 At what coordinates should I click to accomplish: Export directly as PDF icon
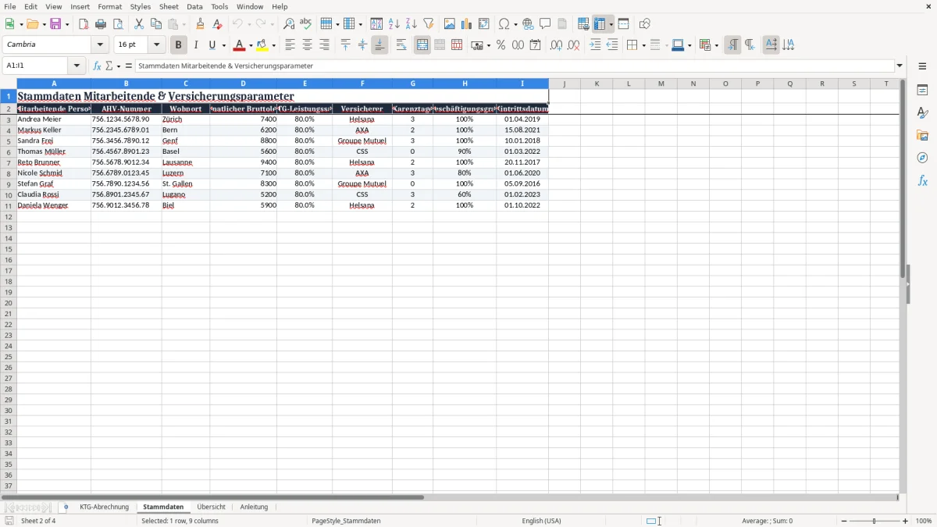[x=84, y=24]
